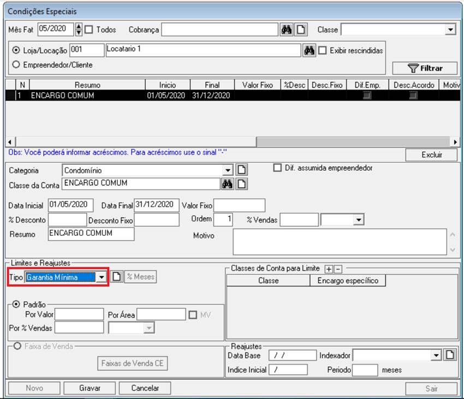Click the Por Valor input field
The width and height of the screenshot is (464, 399).
click(x=79, y=314)
